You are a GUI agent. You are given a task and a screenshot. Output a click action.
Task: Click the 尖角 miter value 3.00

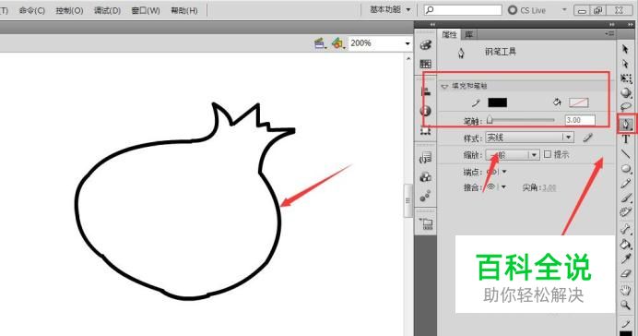(x=549, y=187)
